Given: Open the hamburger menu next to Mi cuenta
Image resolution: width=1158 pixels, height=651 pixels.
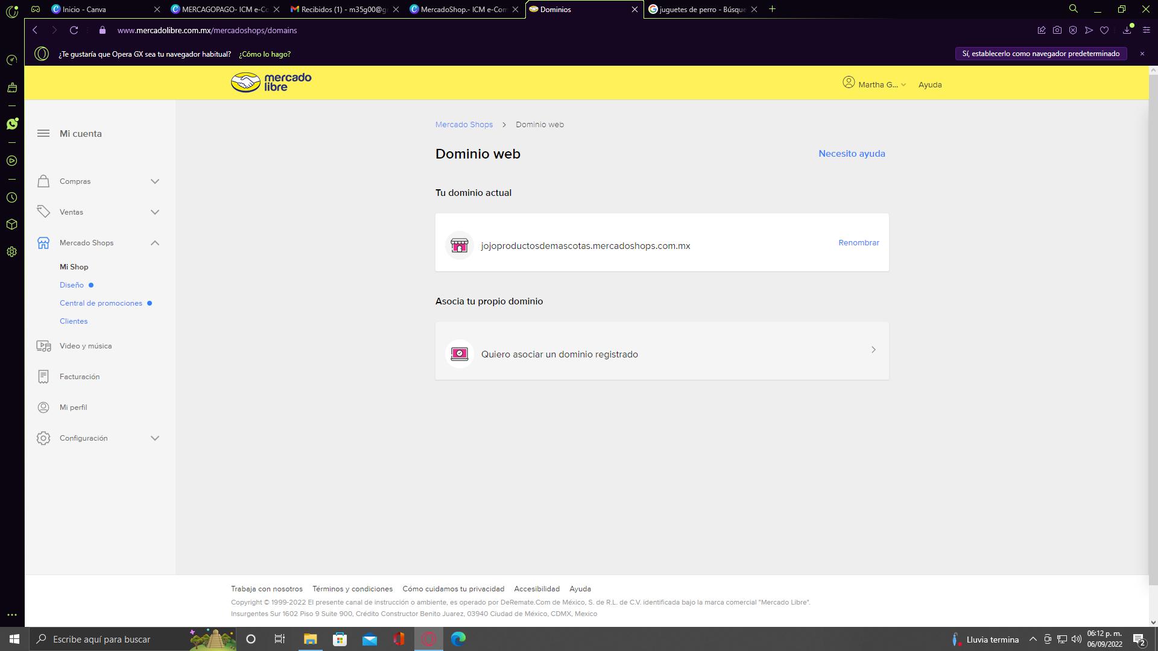Looking at the screenshot, I should click(43, 133).
